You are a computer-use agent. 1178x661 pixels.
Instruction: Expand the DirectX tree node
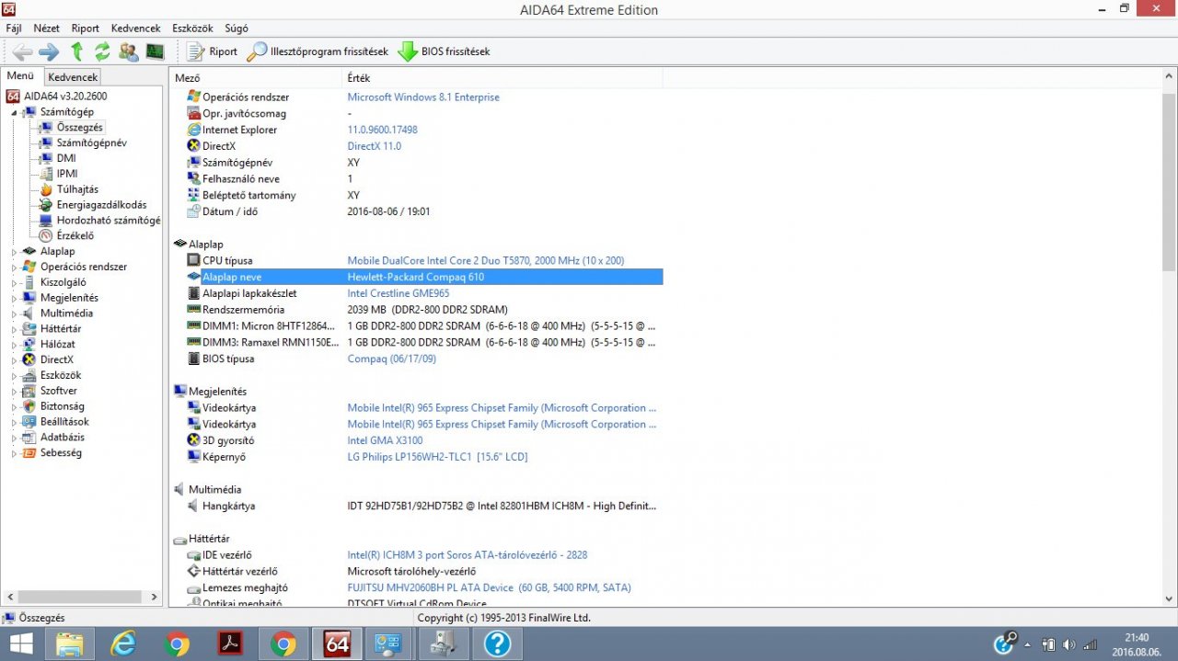tap(14, 360)
